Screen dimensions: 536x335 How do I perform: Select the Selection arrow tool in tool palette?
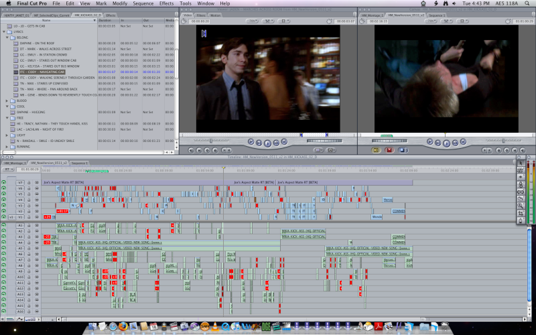(522, 163)
